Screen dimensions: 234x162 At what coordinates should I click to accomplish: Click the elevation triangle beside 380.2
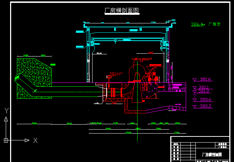(x=195, y=107)
